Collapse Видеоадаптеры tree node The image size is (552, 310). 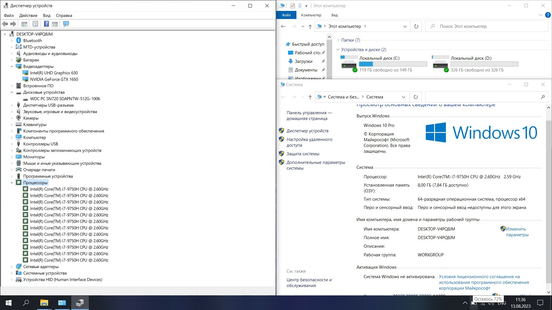click(12, 67)
